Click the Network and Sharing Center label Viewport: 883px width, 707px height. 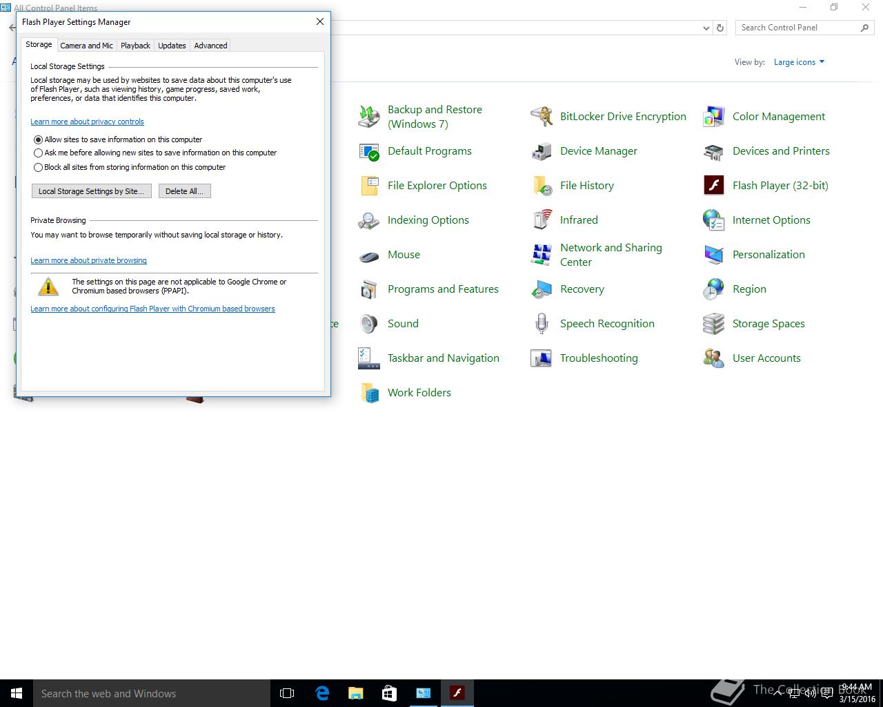click(611, 255)
